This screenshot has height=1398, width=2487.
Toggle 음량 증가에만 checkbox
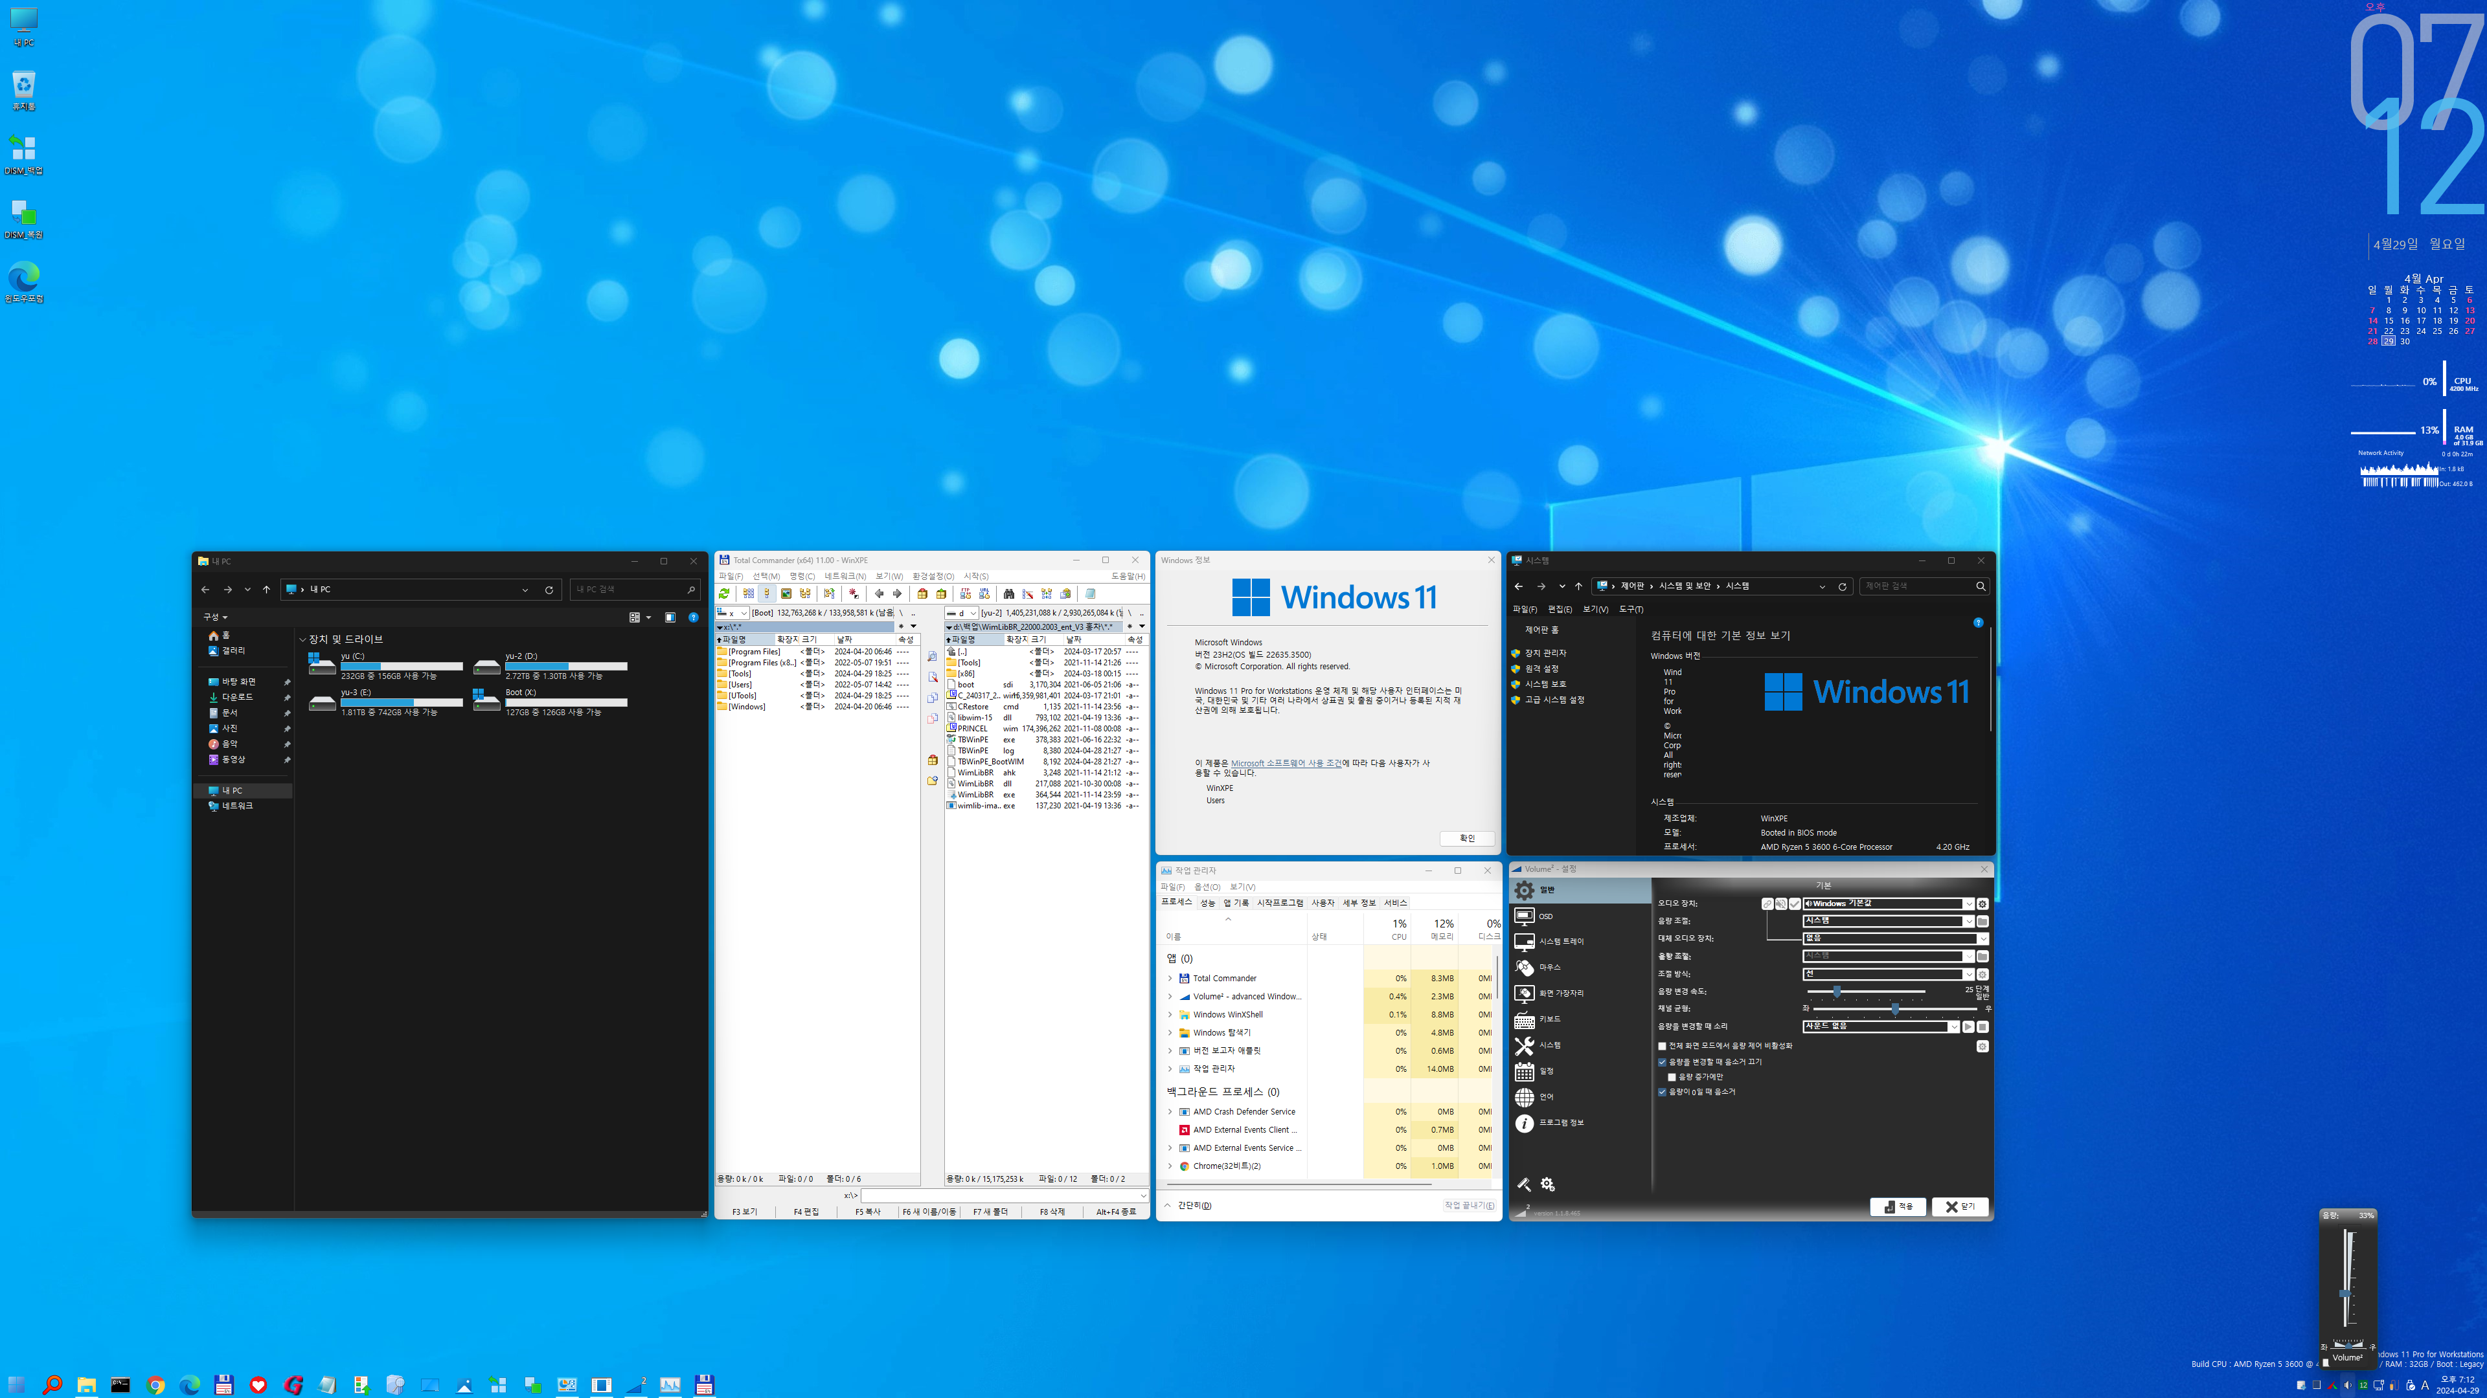click(x=1672, y=1078)
